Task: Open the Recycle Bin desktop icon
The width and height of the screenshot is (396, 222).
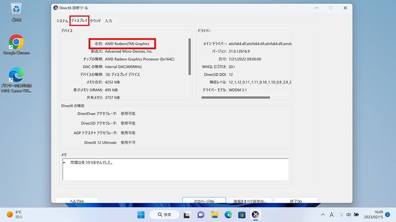Action: coord(16,12)
